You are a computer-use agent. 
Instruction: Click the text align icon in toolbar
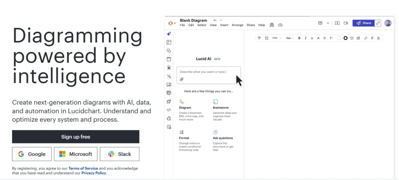tap(324, 38)
